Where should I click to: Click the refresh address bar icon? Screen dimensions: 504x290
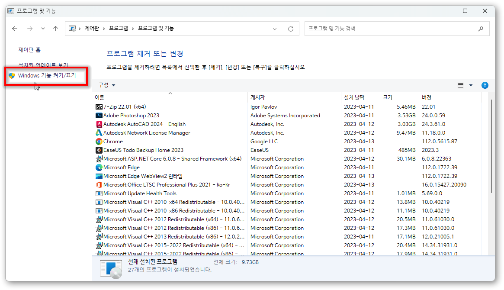pyautogui.click(x=291, y=29)
